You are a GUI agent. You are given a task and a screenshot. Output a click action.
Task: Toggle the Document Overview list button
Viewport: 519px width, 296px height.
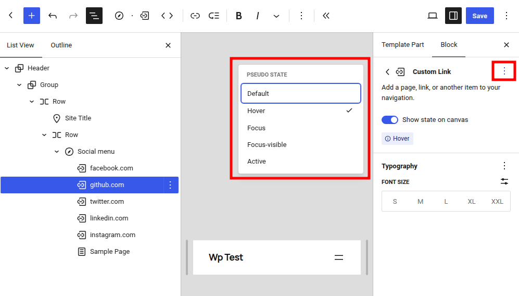pyautogui.click(x=94, y=16)
